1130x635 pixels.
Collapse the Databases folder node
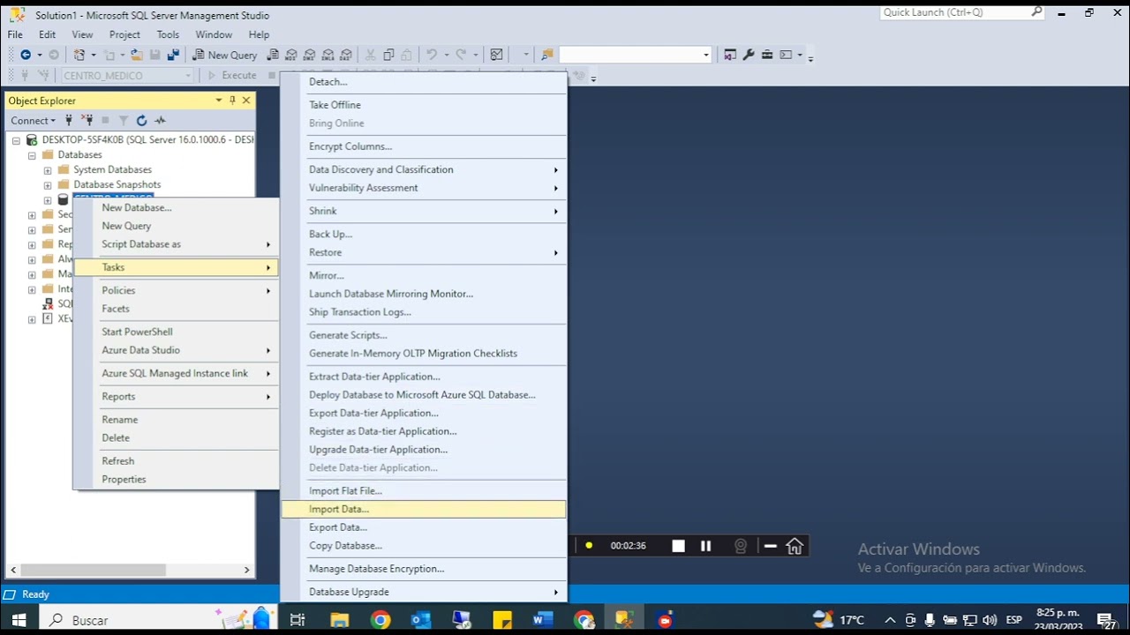pyautogui.click(x=32, y=155)
